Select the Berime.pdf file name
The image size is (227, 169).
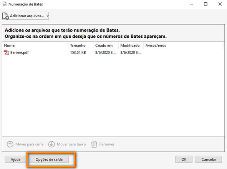pos(20,52)
